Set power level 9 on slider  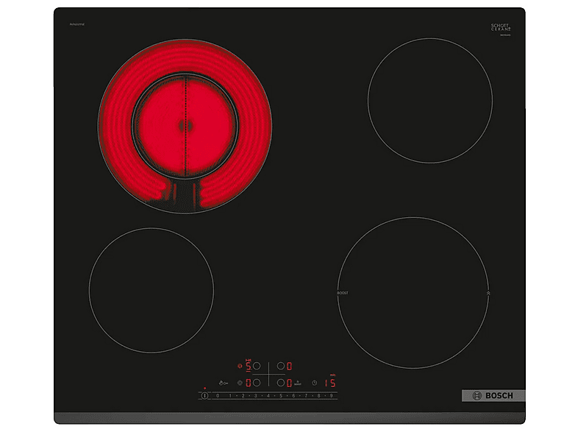332,395
